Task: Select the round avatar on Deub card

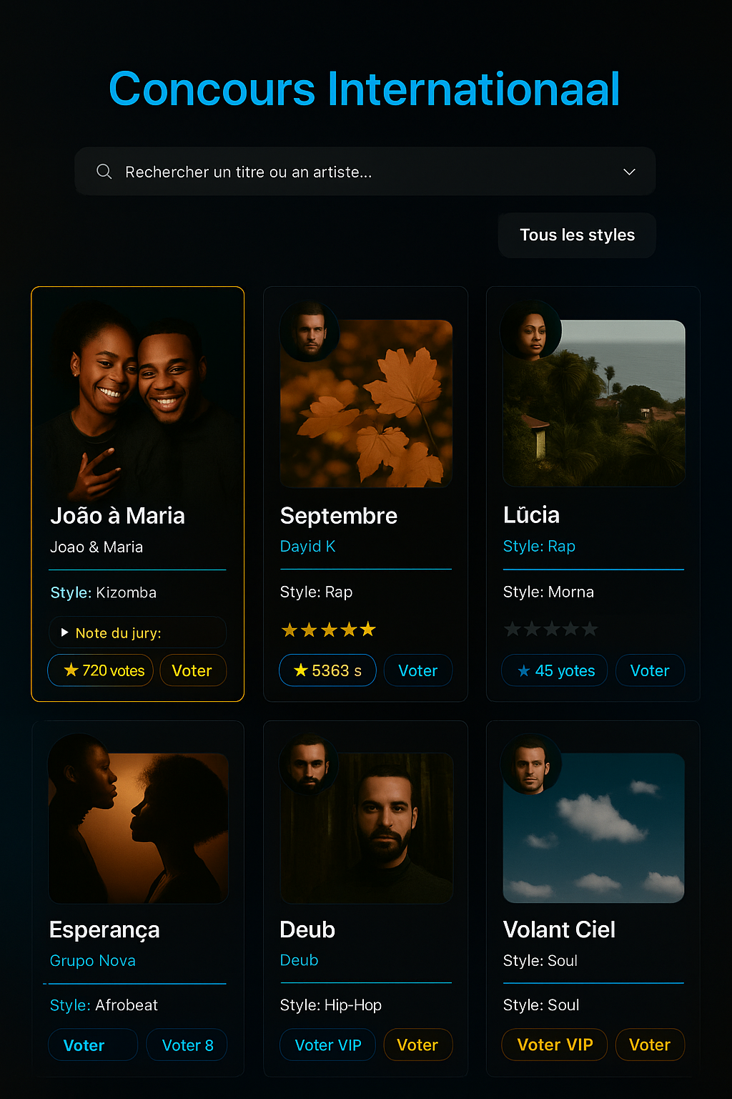Action: [309, 764]
